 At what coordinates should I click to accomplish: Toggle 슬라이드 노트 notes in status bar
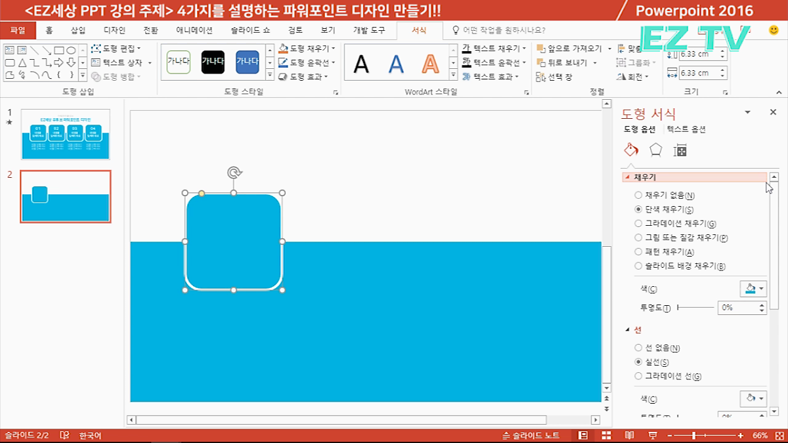point(531,435)
